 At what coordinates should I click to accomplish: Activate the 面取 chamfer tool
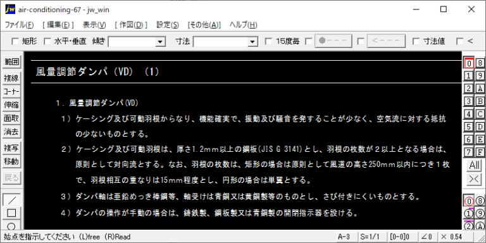point(11,118)
